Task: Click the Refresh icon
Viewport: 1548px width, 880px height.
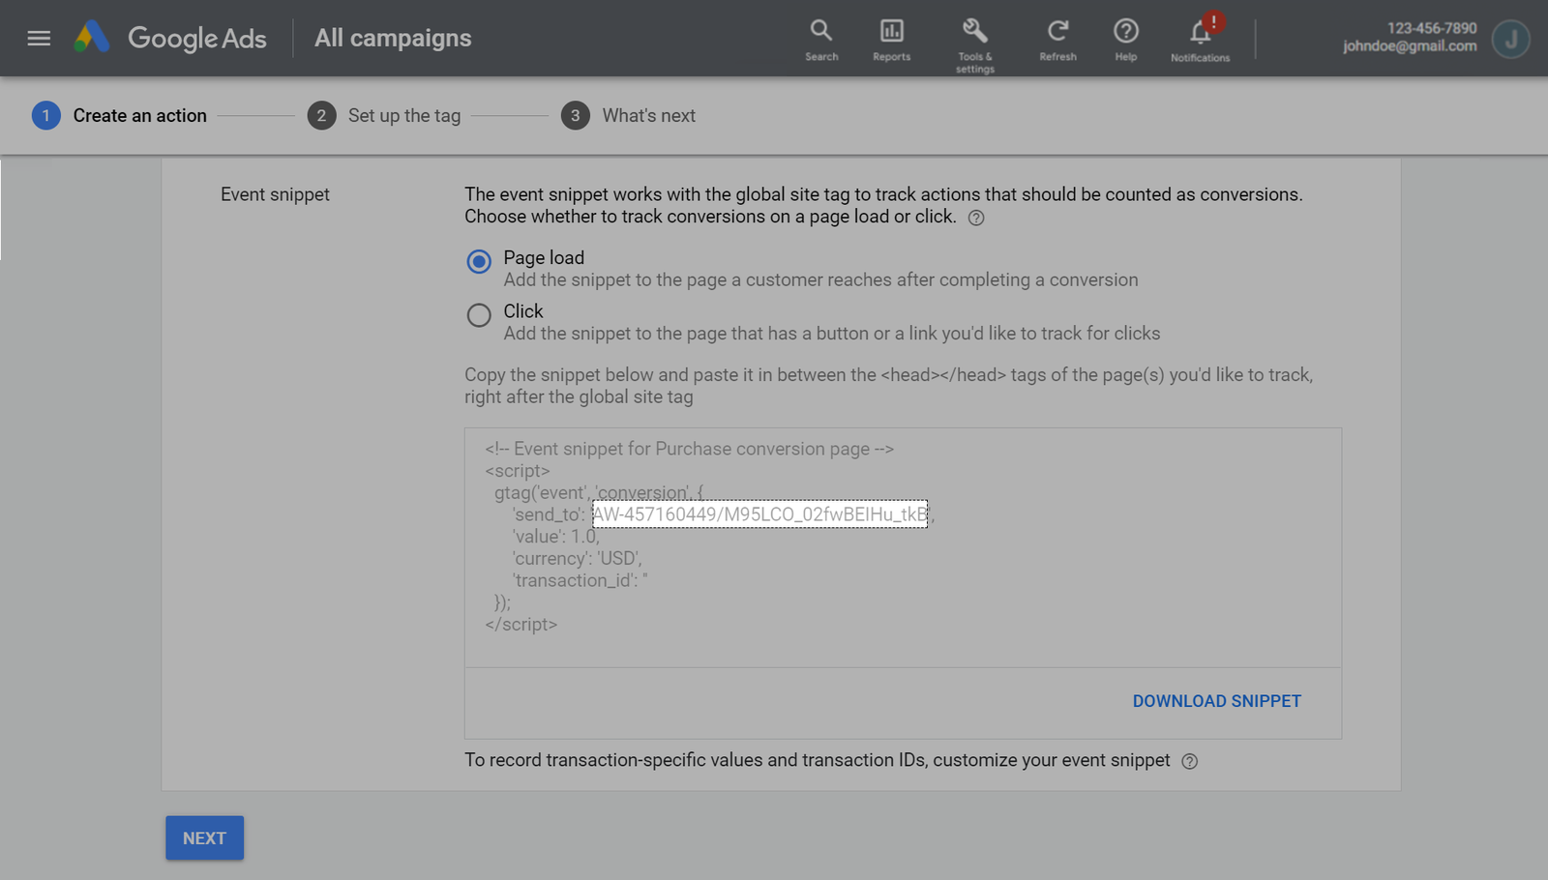Action: click(1057, 39)
